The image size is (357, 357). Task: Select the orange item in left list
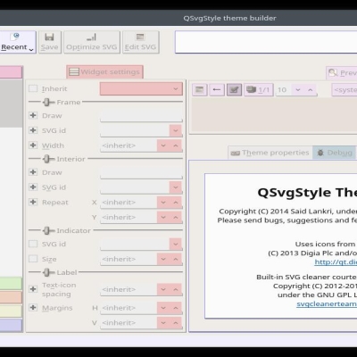[x=11, y=297]
